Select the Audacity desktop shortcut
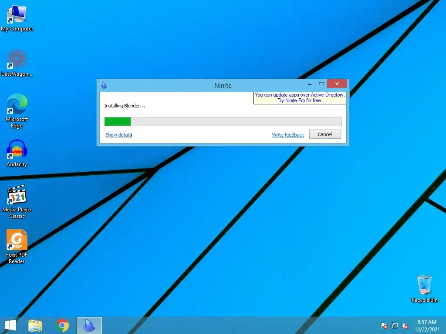446x334 pixels. pos(17,154)
